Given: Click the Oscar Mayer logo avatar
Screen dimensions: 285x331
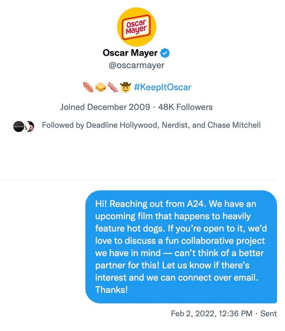Looking at the screenshot, I should click(136, 27).
